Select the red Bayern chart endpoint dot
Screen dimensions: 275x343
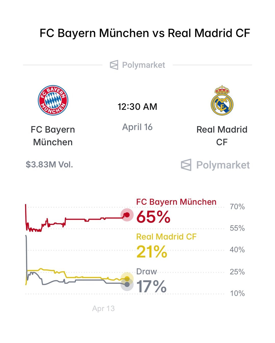(x=127, y=215)
